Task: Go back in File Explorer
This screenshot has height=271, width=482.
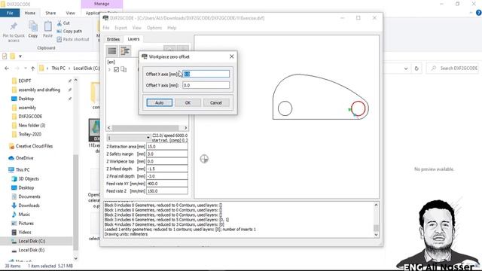Action: 7,69
